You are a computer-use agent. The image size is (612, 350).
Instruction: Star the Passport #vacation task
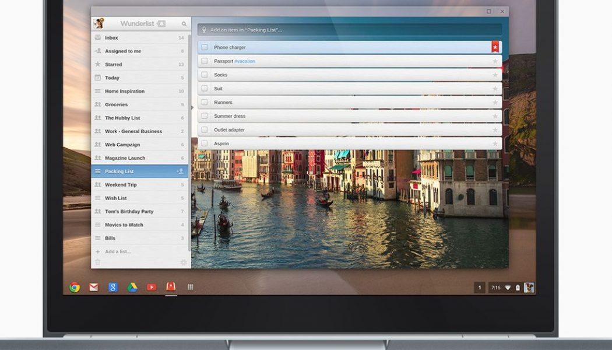coord(495,61)
